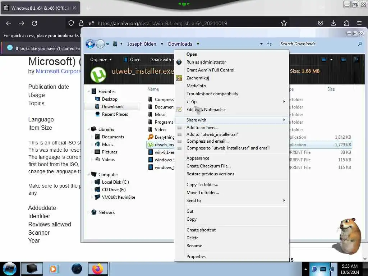
Task: Click Downloads in the breadcrumb path
Action: (180, 44)
